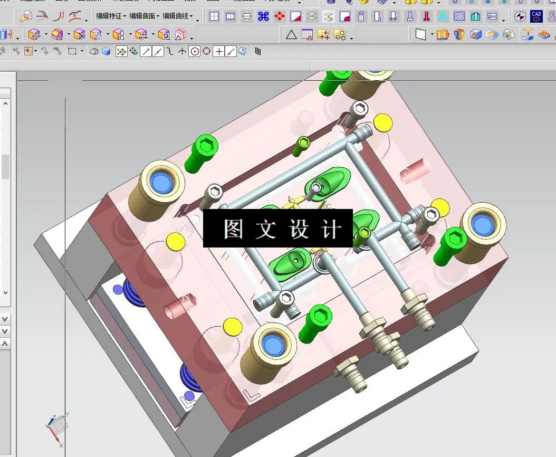Enable the center point snap toggle
This screenshot has height=457, width=556.
click(x=195, y=51)
